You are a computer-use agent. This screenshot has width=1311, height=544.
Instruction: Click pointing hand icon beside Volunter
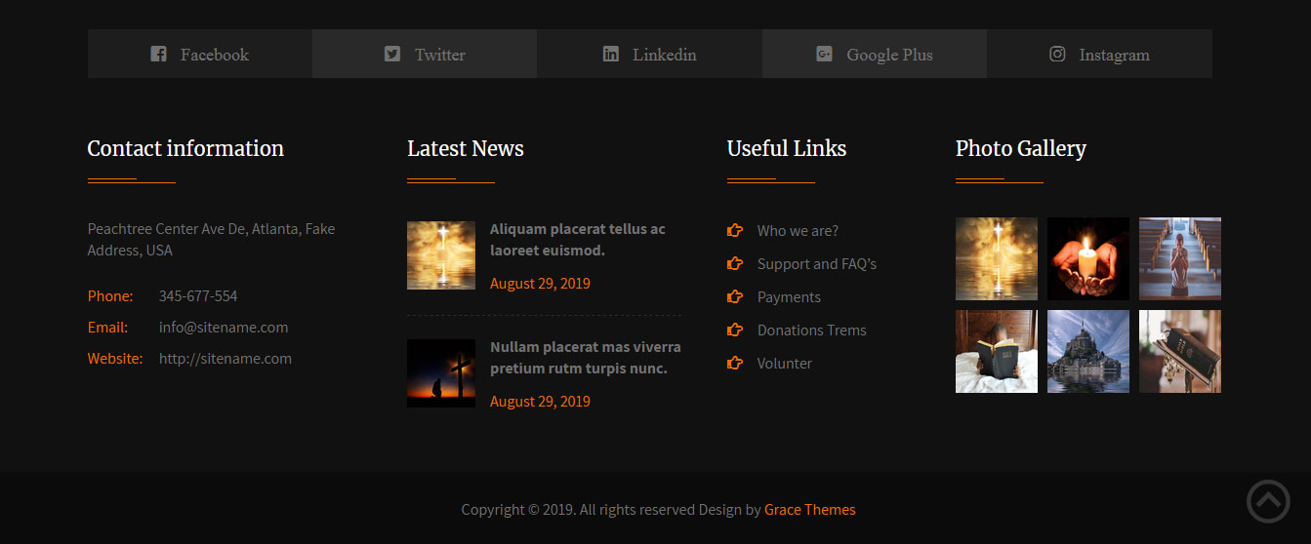click(735, 363)
